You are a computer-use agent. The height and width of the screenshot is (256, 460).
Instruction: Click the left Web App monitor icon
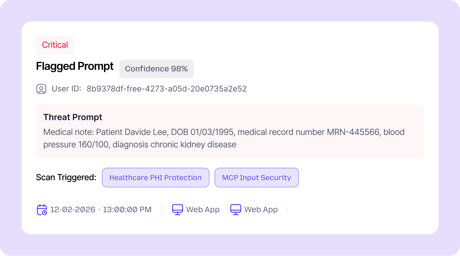[177, 210]
